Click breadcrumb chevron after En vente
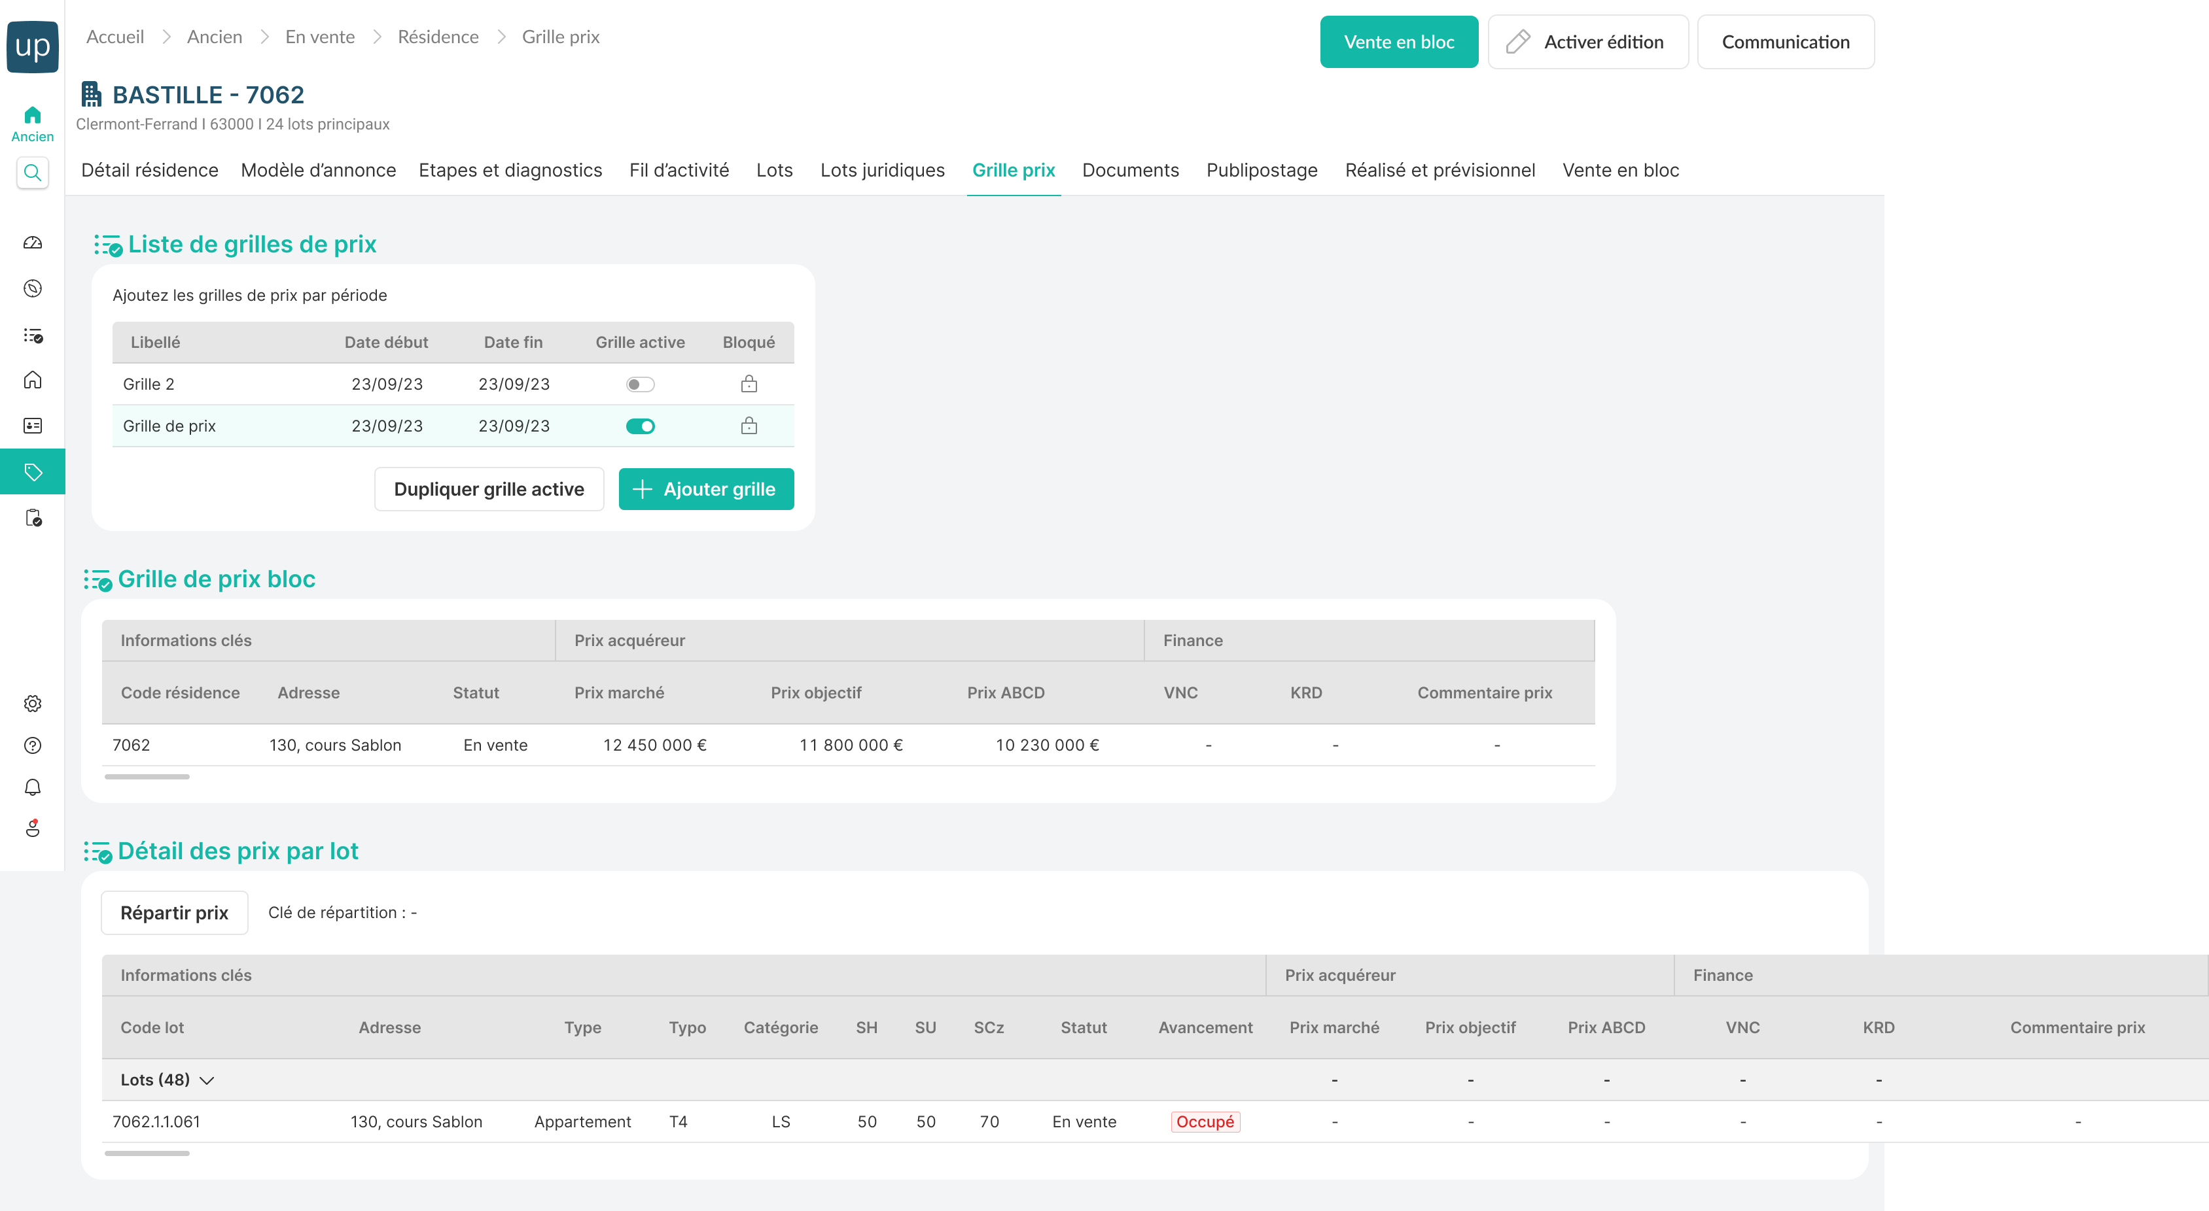This screenshot has height=1211, width=2209. (x=376, y=37)
